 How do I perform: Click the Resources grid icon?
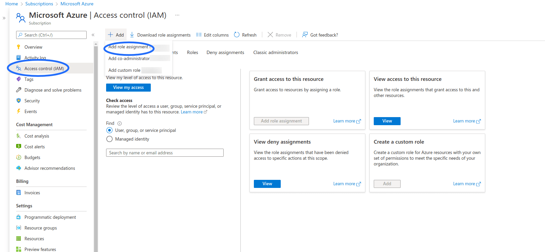(x=18, y=239)
